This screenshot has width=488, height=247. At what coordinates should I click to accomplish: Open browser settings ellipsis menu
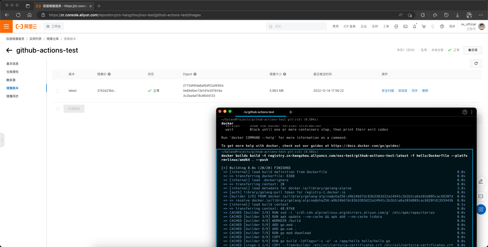481,15
